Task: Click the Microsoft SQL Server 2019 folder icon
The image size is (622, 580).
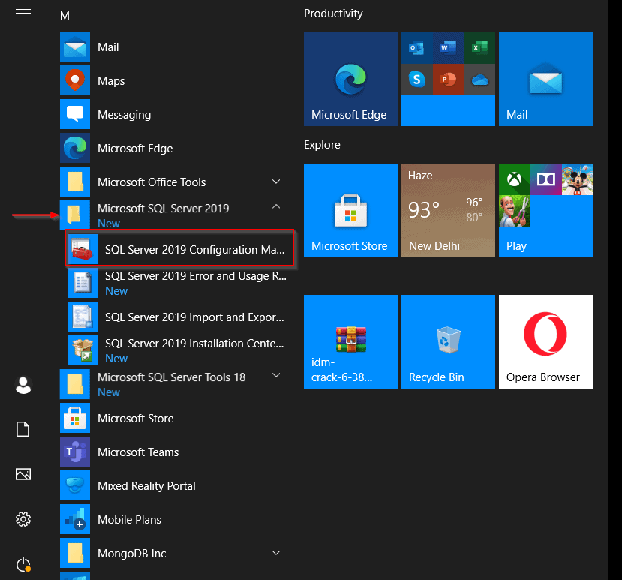Action: (x=75, y=215)
